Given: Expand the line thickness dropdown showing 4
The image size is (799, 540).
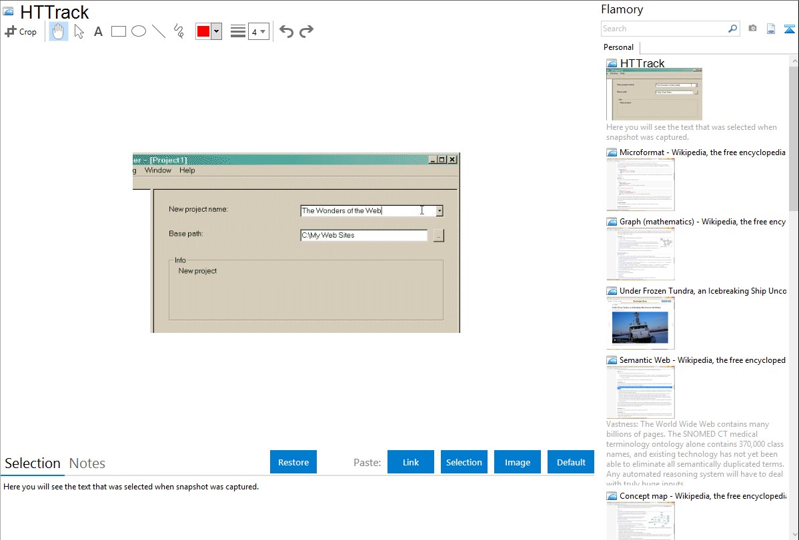Looking at the screenshot, I should [258, 31].
